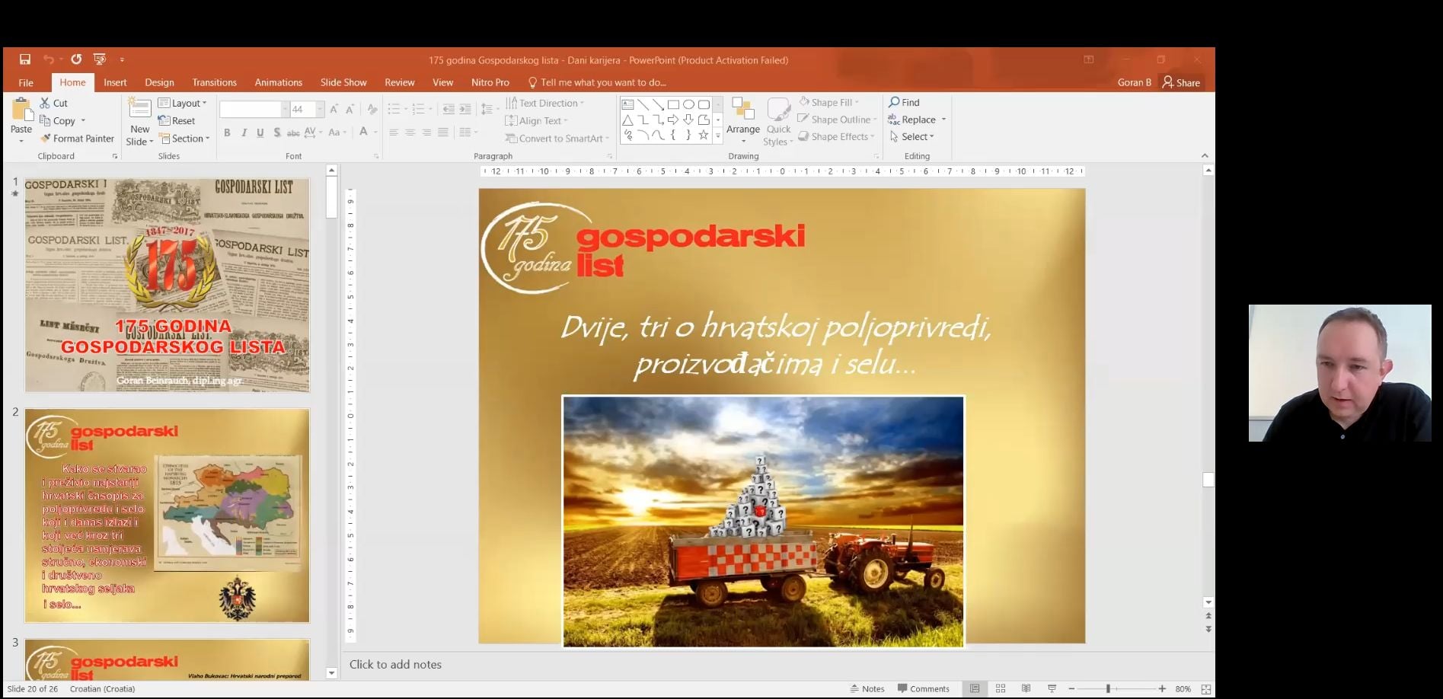This screenshot has width=1443, height=699.
Task: Select slide 1 thumbnail
Action: pyautogui.click(x=167, y=286)
